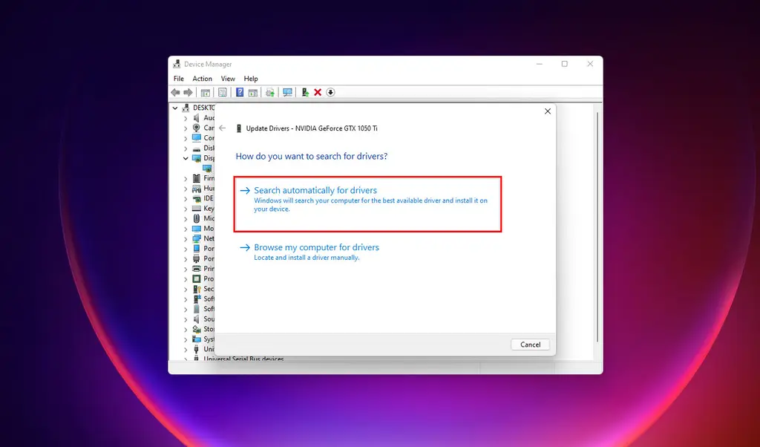Click the monitor scan for hardware changes icon

click(x=287, y=92)
